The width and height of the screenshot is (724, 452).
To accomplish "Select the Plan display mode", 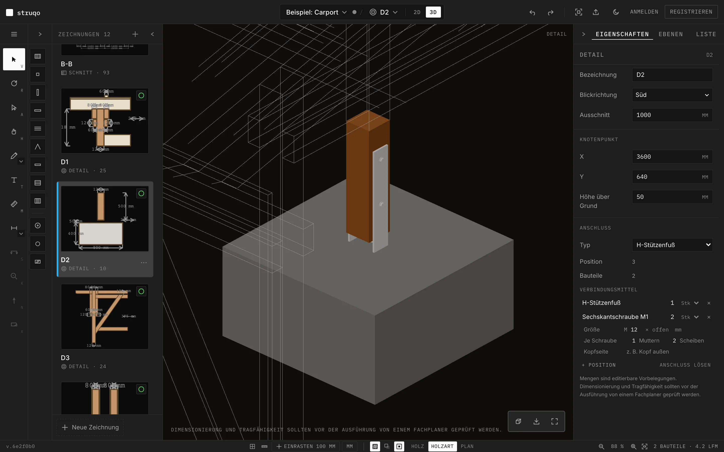I will click(467, 446).
